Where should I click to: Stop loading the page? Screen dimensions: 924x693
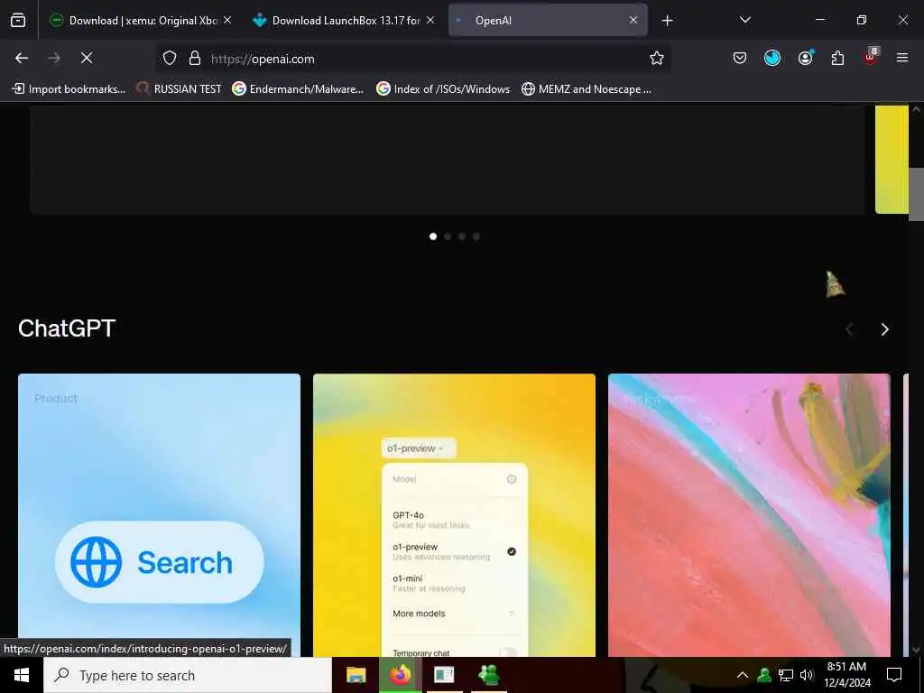coord(87,58)
